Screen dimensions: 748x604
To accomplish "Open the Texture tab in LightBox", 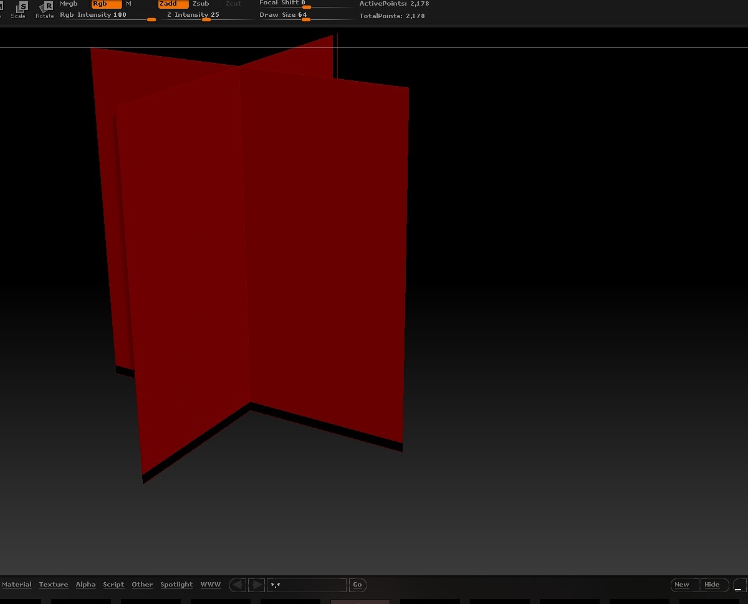I will (x=54, y=585).
